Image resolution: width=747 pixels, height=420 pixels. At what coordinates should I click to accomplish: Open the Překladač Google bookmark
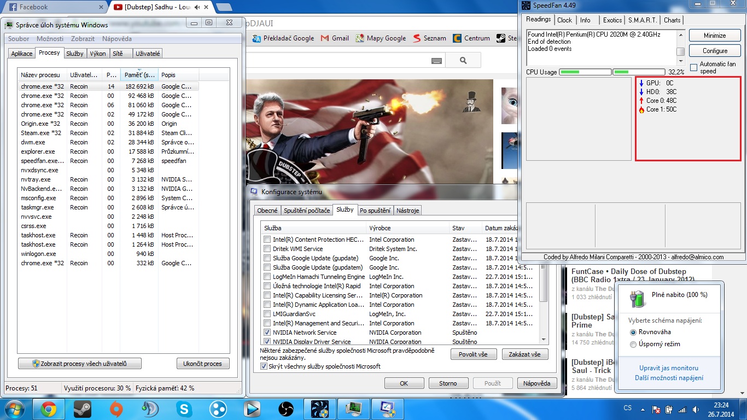pos(283,38)
